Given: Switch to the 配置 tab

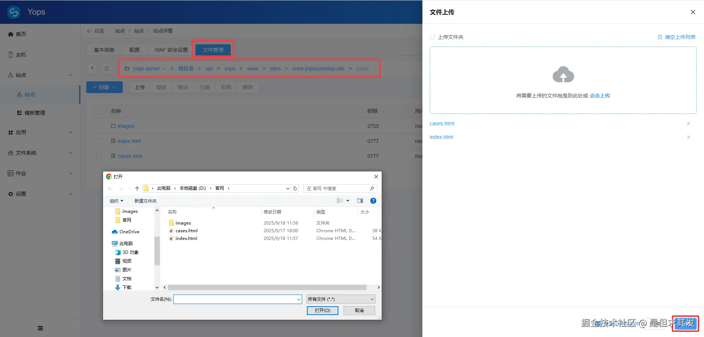Looking at the screenshot, I should tap(135, 50).
